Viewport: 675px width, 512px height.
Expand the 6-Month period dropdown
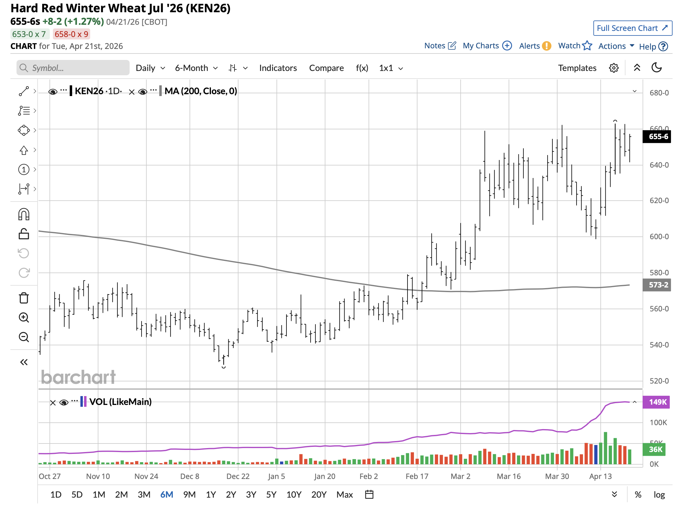click(x=196, y=68)
